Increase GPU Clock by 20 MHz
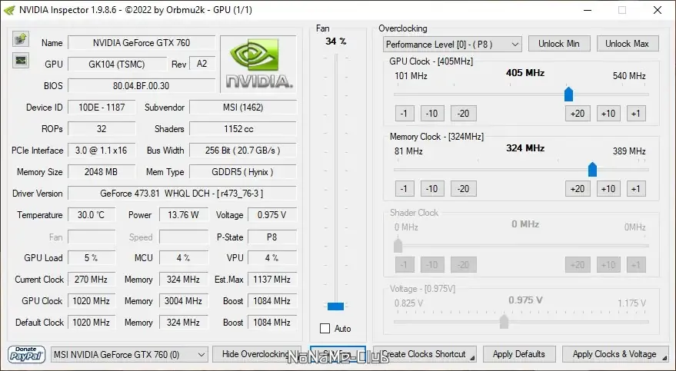The width and height of the screenshot is (676, 371). 578,113
